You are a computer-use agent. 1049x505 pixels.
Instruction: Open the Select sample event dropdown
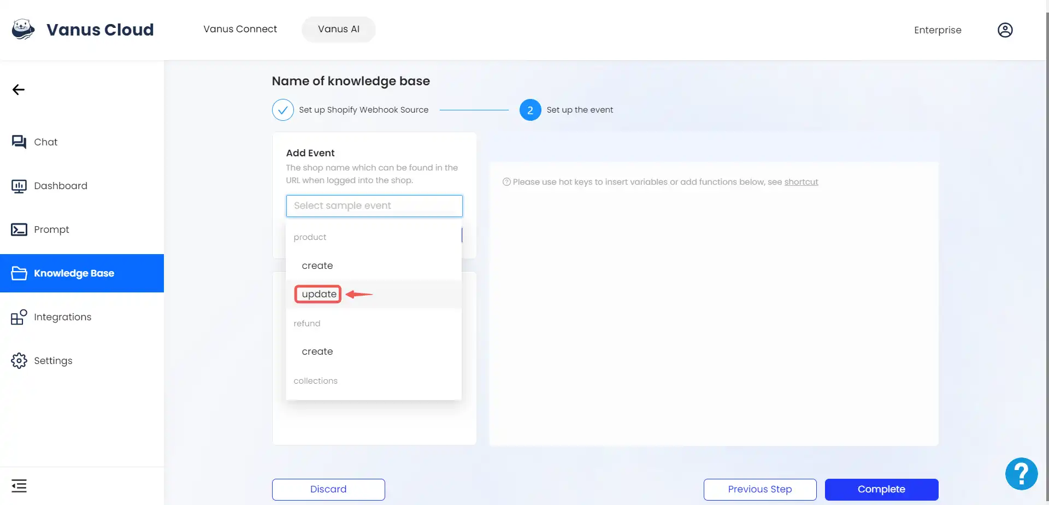click(374, 206)
